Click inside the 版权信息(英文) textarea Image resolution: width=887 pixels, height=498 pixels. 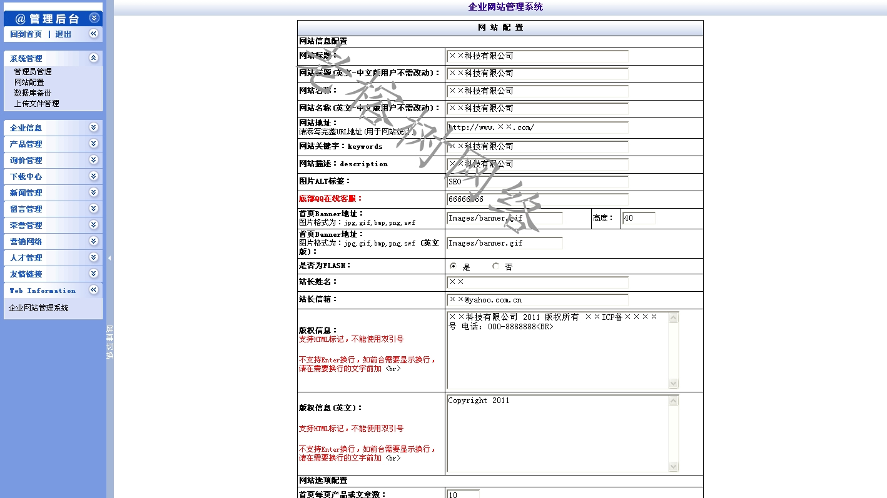pos(557,433)
